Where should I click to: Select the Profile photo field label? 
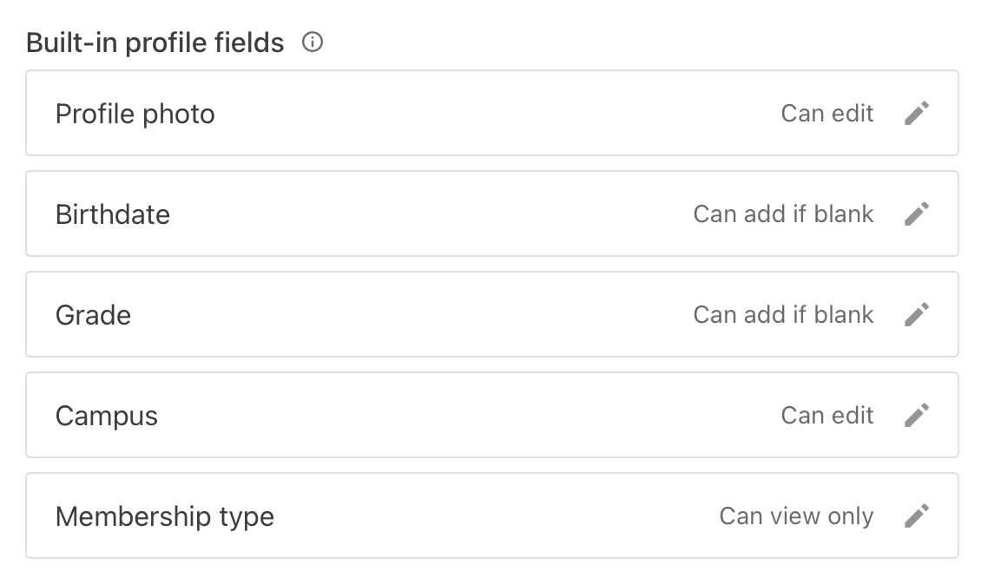(135, 114)
